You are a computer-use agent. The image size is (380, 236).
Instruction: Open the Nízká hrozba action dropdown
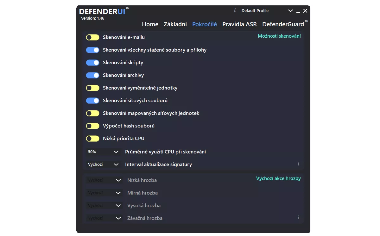104,180
